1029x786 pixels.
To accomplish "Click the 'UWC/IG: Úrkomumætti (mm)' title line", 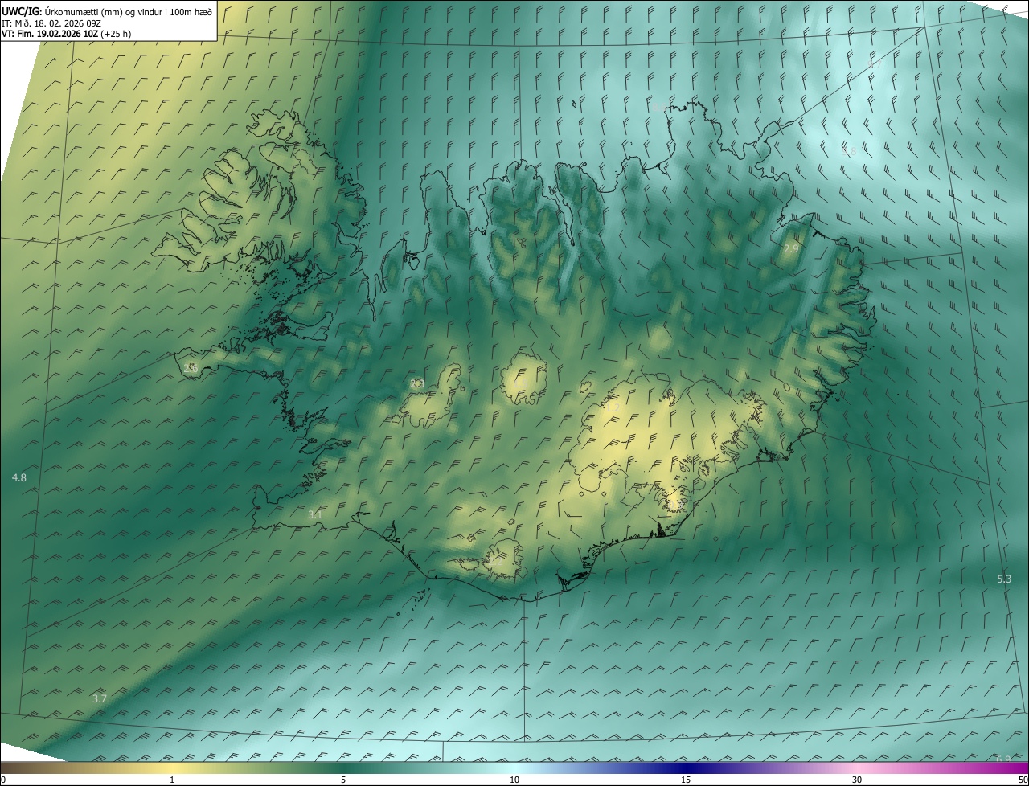I will coord(108,12).
